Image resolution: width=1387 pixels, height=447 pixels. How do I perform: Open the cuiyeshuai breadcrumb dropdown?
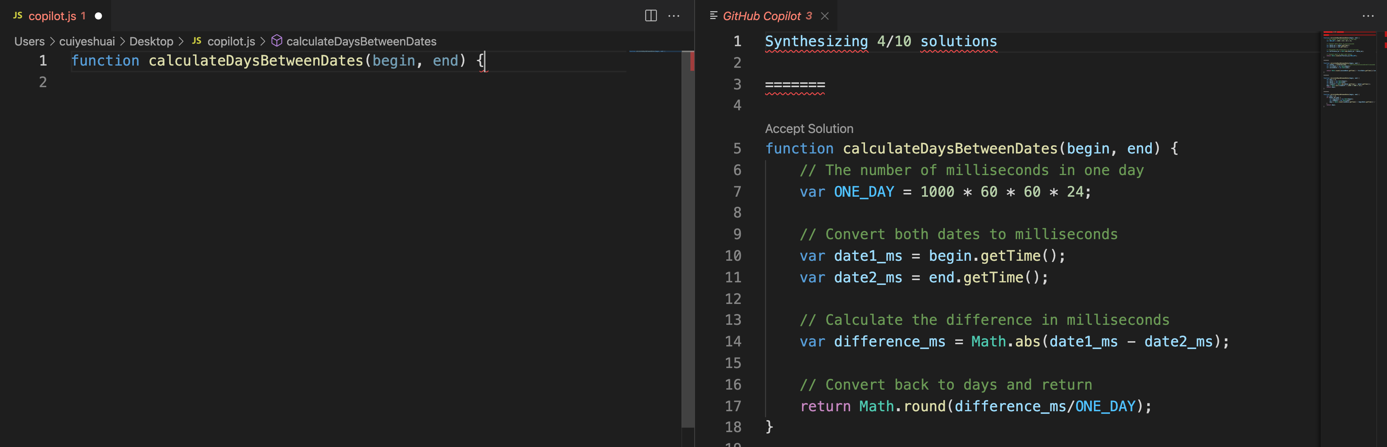coord(87,41)
